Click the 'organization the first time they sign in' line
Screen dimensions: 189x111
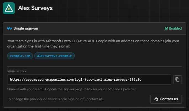pos(38,46)
